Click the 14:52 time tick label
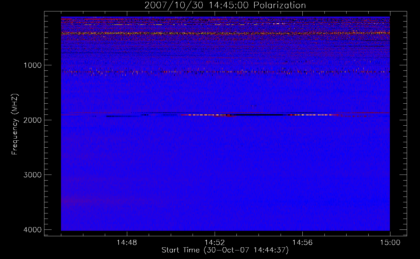The image size is (420, 259). [215, 243]
